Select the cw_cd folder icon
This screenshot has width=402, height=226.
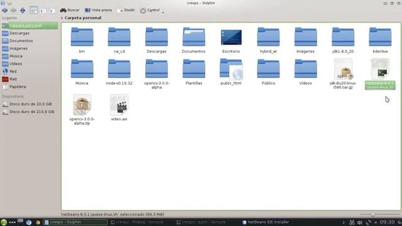click(119, 37)
